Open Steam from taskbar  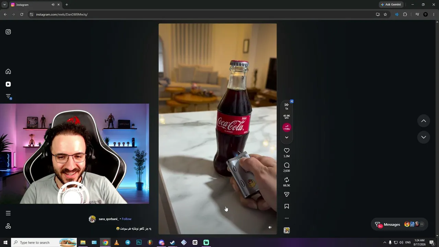pos(173,243)
